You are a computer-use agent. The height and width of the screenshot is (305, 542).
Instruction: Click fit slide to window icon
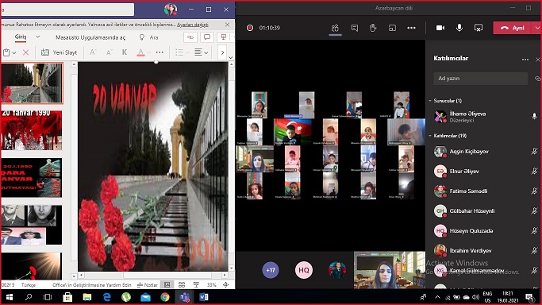(225, 284)
